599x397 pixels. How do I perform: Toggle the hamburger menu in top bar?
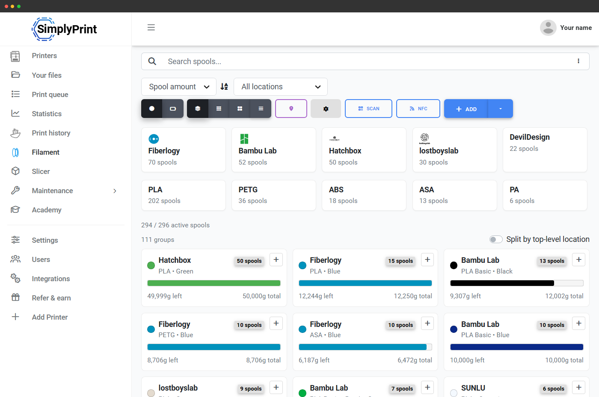pyautogui.click(x=151, y=27)
